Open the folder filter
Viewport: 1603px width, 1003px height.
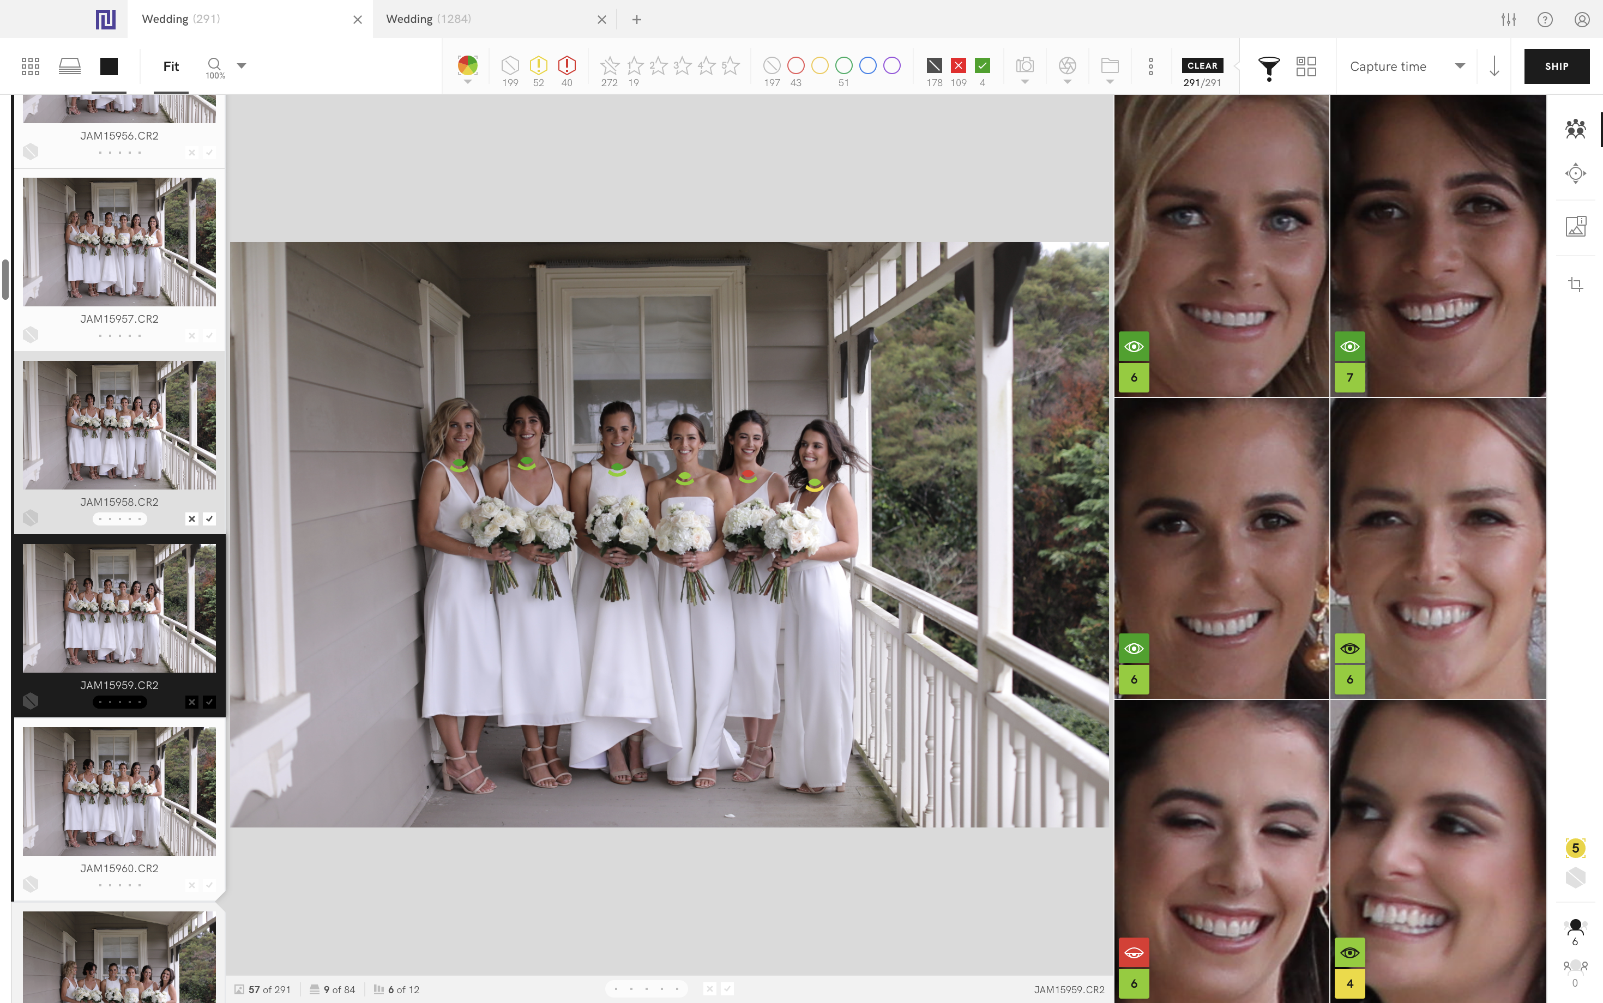point(1110,65)
